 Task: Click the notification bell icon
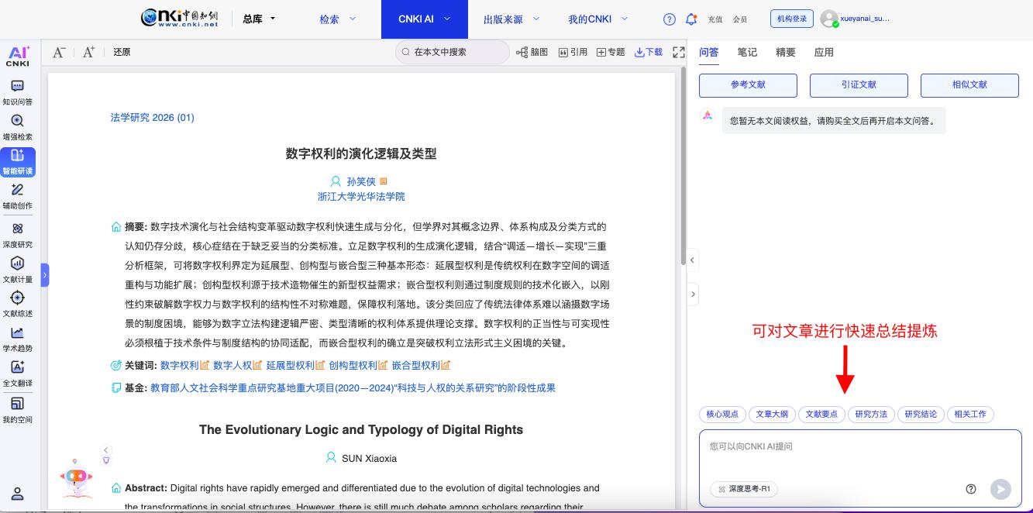[691, 19]
